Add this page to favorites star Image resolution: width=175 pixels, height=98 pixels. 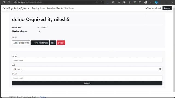point(101,2)
